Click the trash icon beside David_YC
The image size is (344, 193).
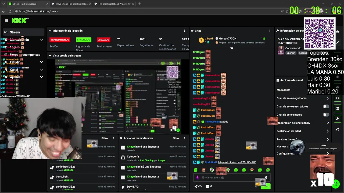[x=123, y=187]
